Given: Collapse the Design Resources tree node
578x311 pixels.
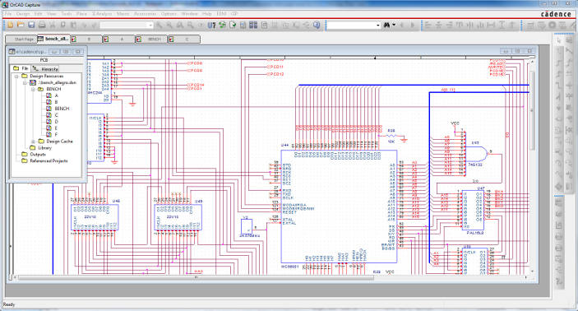Looking at the screenshot, I should tap(16, 76).
